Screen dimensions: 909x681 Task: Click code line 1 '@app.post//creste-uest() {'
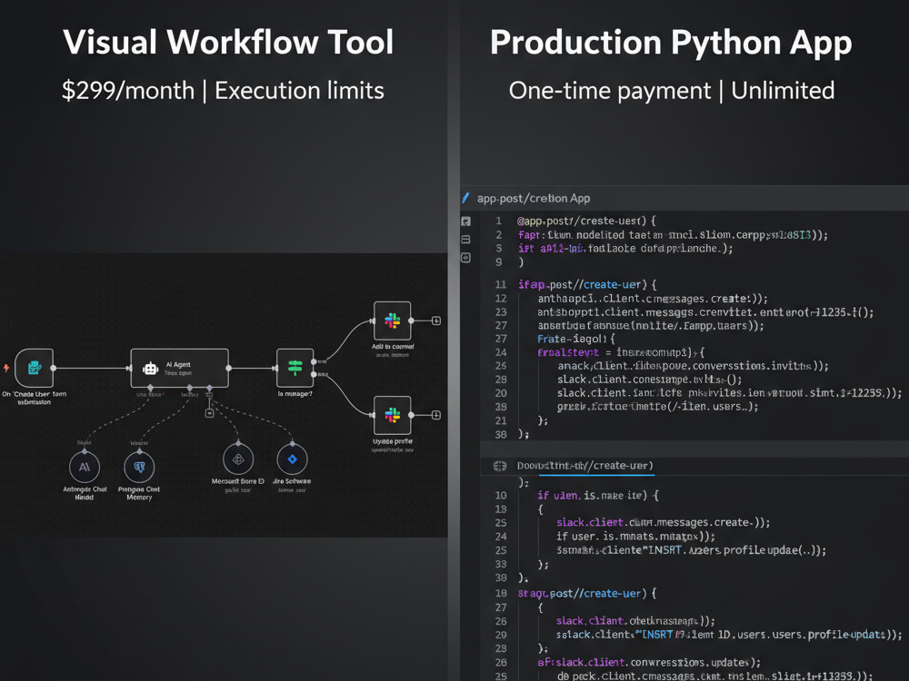586,221
